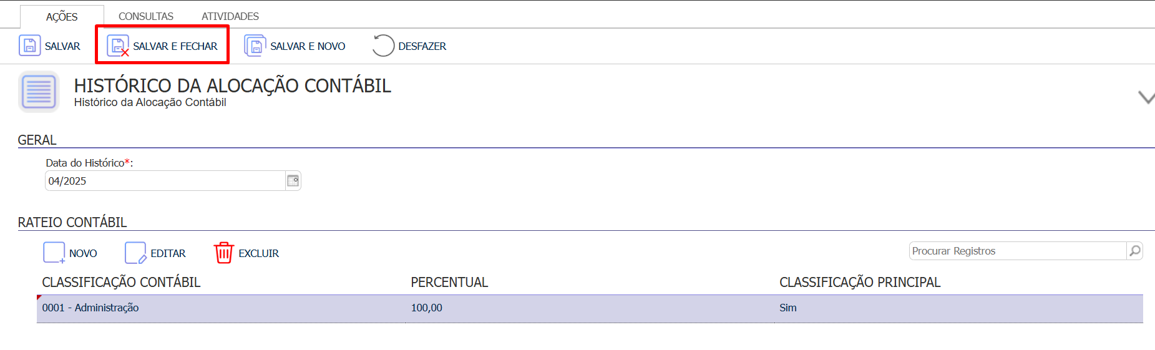
Task: Click the Procurar Registros search box
Action: (x=1018, y=251)
